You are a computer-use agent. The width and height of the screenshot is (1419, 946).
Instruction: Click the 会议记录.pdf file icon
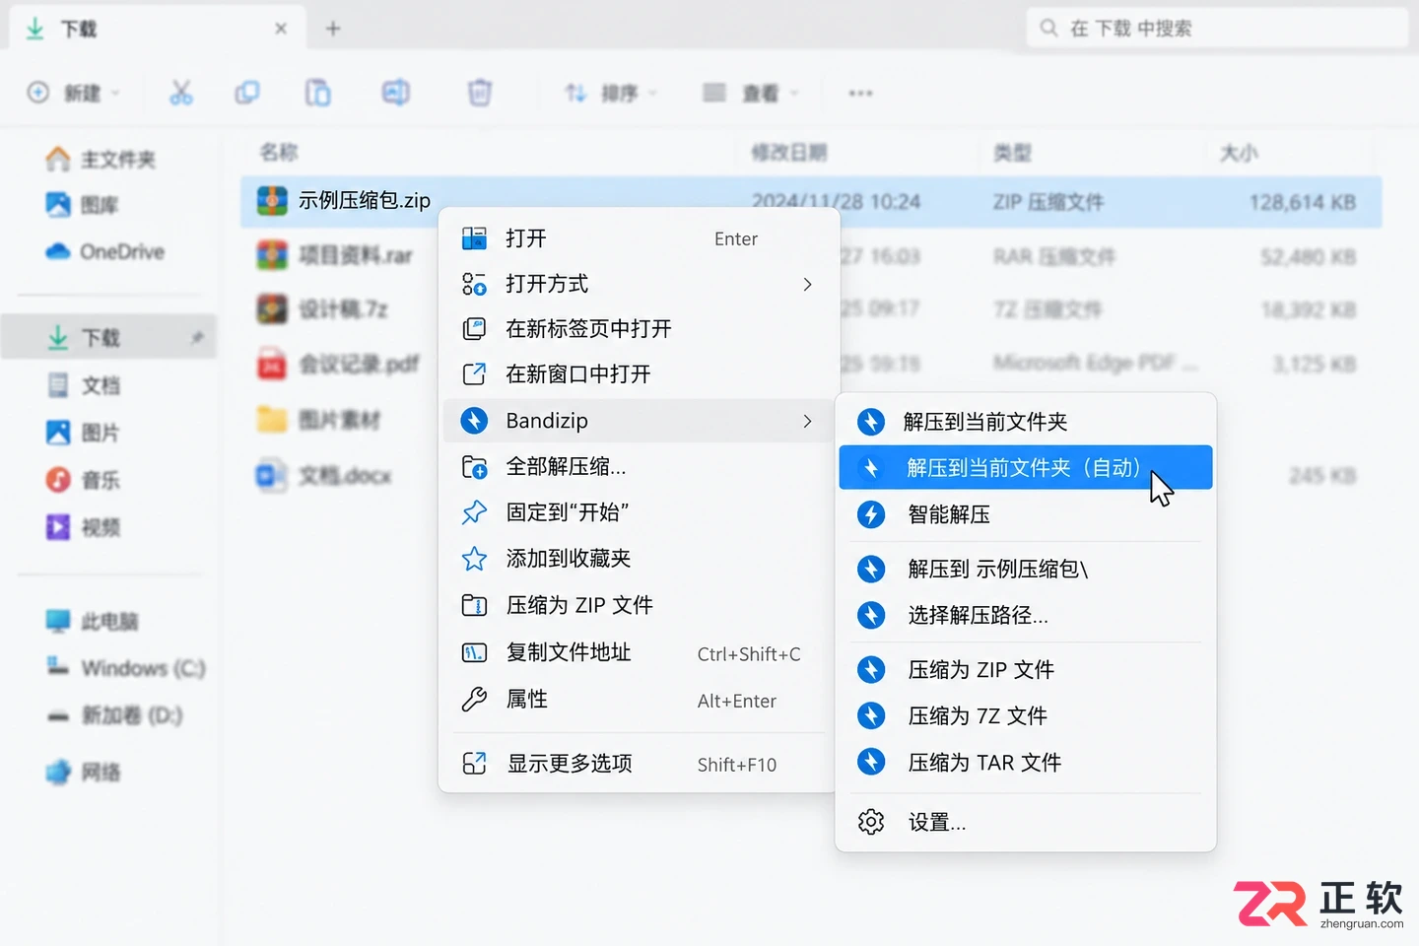tap(272, 365)
